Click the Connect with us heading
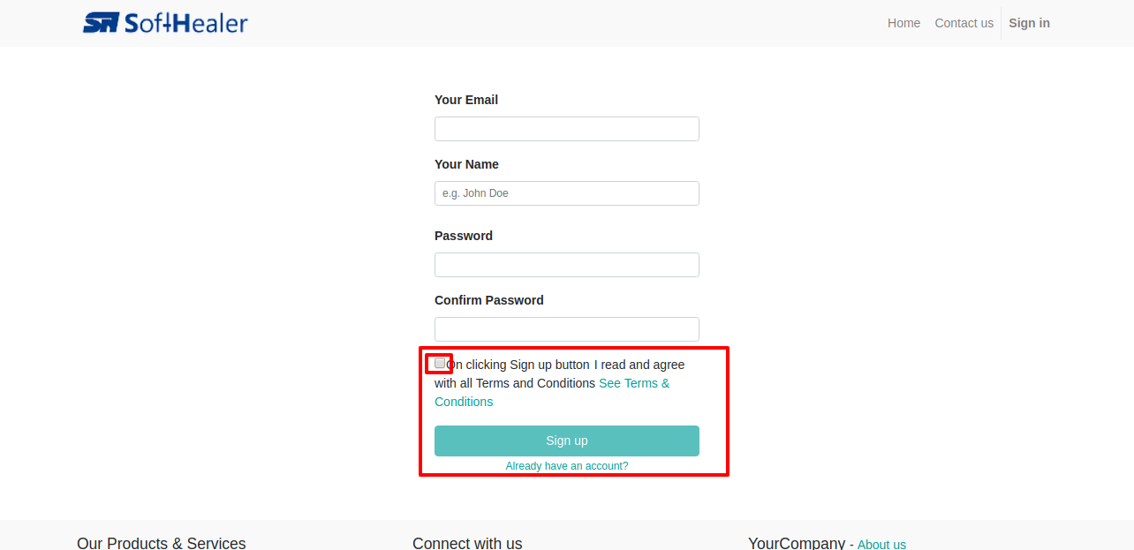 (x=467, y=543)
